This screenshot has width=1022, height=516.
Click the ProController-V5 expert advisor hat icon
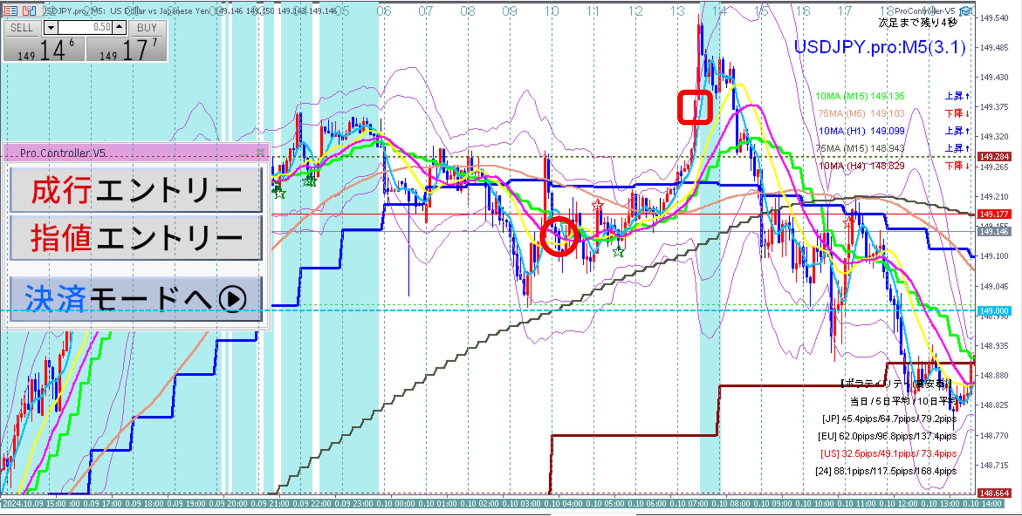(x=966, y=11)
